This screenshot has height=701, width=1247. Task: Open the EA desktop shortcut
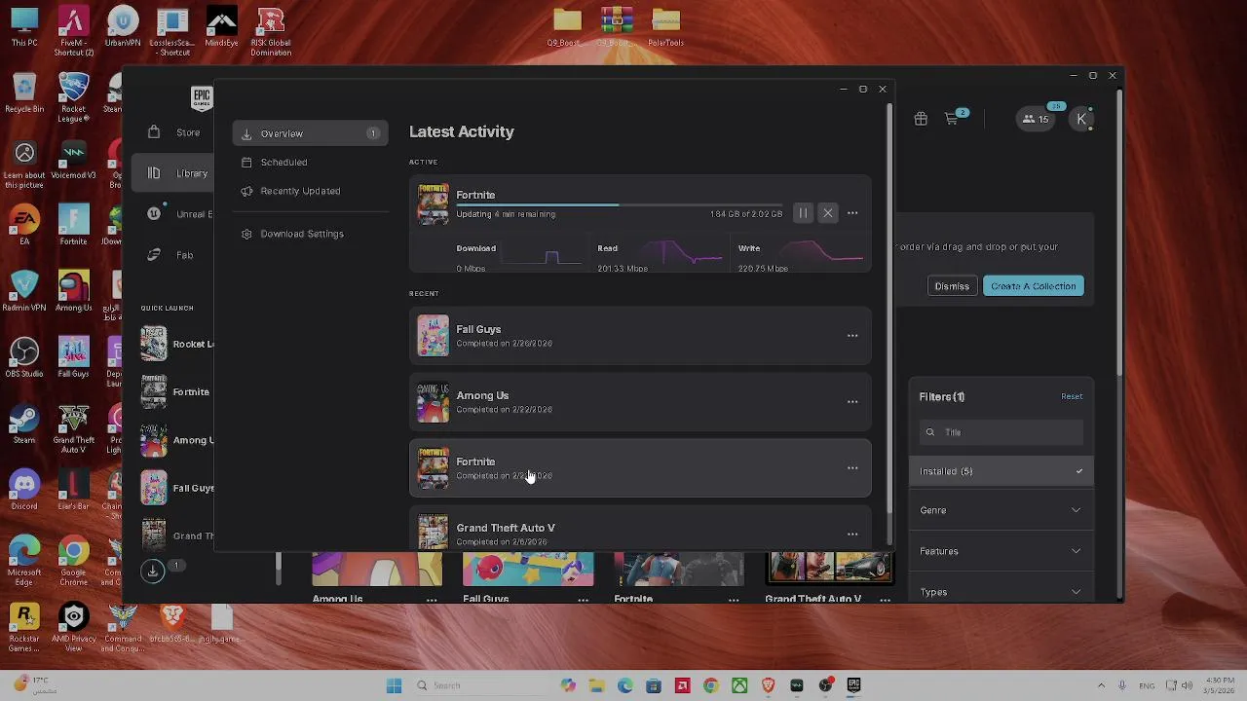click(24, 225)
